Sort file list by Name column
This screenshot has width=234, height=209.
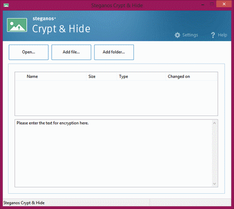51,76
